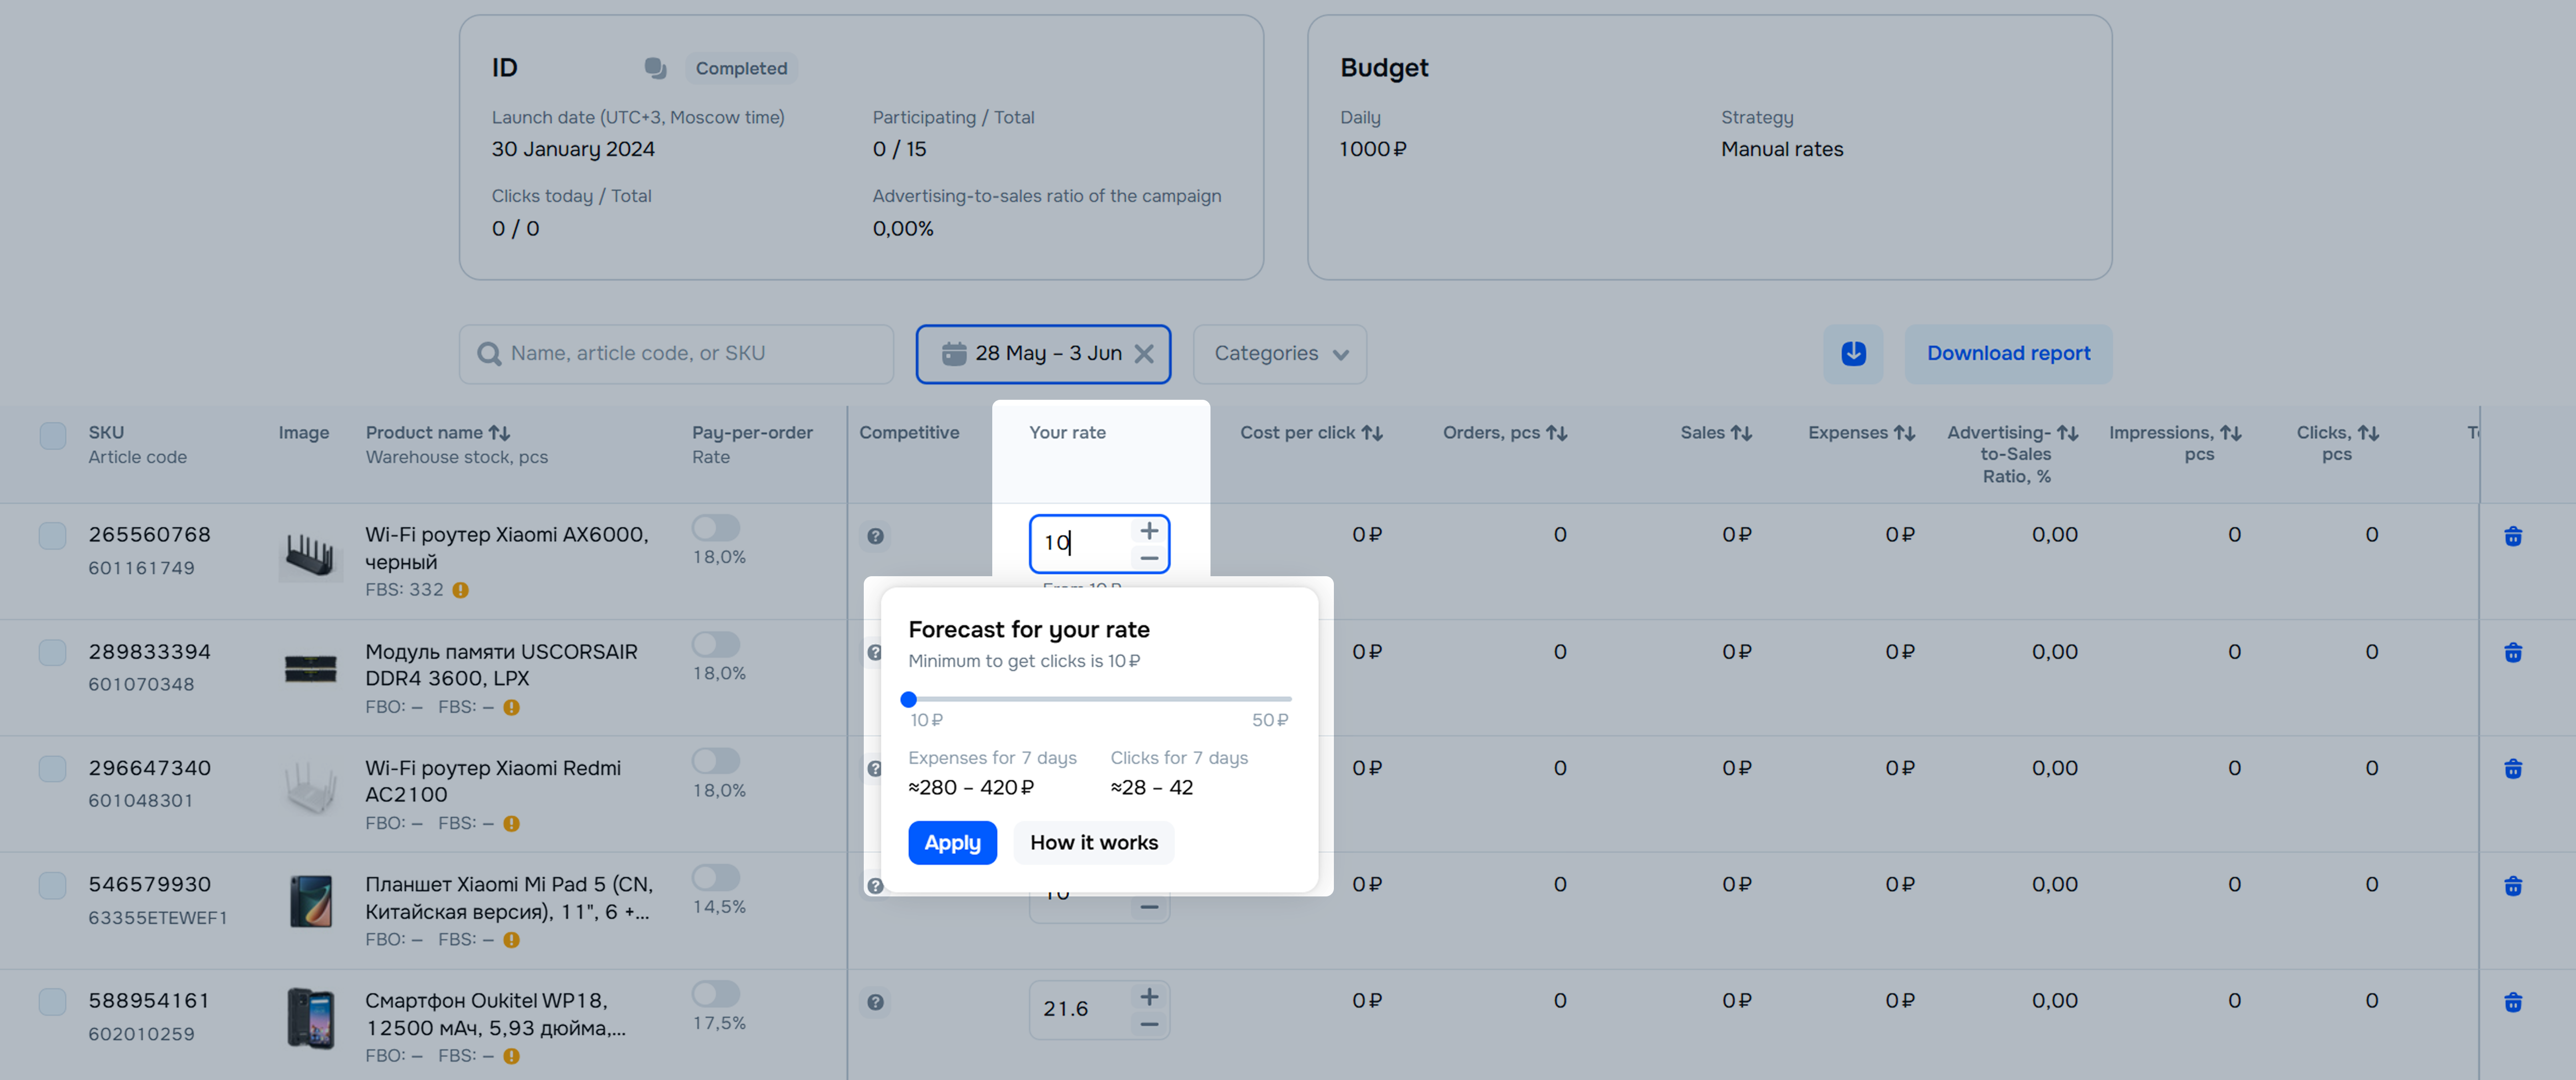Enable pay-per-order for Xiaomi Mi Pad 5

[x=716, y=877]
